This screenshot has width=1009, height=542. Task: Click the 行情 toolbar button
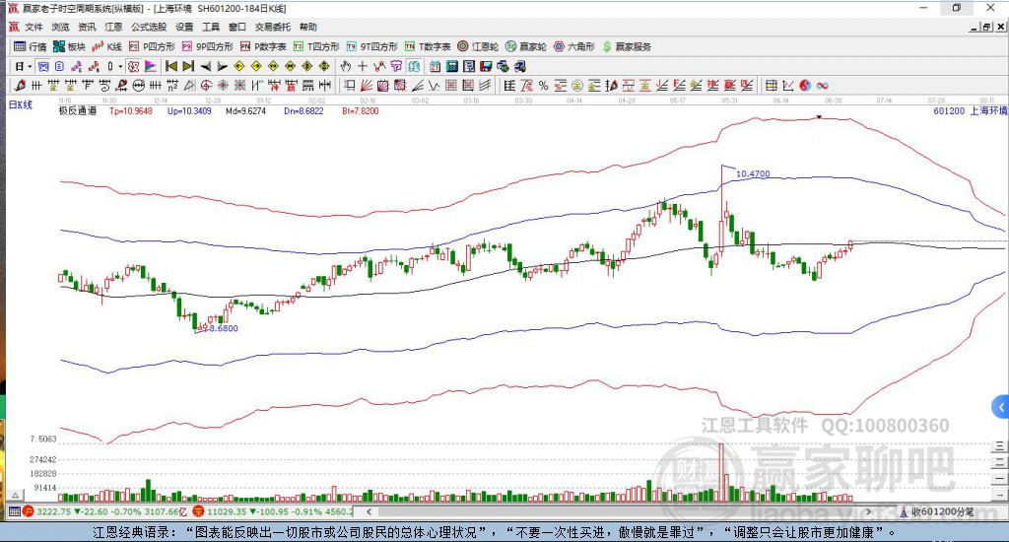point(31,47)
